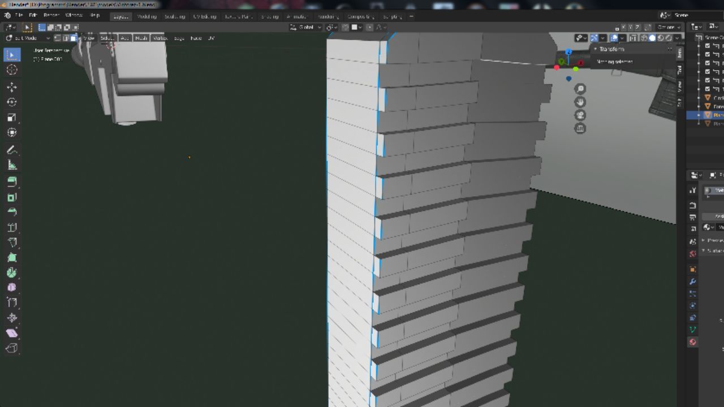Toggle viewport overlays on or off
The image size is (724, 407).
tap(614, 38)
